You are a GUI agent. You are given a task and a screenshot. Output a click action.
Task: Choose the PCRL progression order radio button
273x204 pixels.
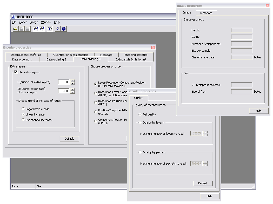(95, 112)
